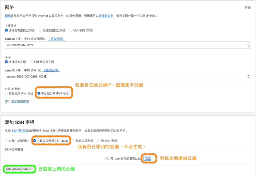
Task: Select generate a key pair for me
Action: [6, 141]
